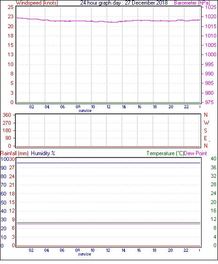Click the 24 hour graph day title

pyautogui.click(x=124, y=3)
